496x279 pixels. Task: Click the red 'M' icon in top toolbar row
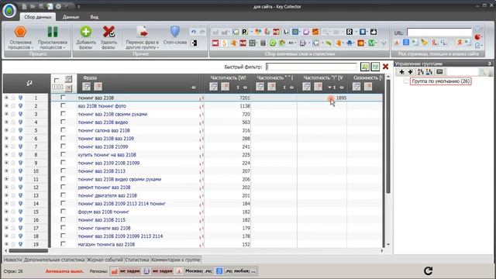[x=276, y=32]
